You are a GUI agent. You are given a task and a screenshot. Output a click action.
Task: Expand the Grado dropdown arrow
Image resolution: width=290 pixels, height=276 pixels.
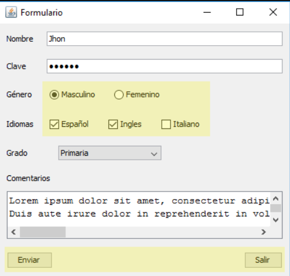coord(154,154)
